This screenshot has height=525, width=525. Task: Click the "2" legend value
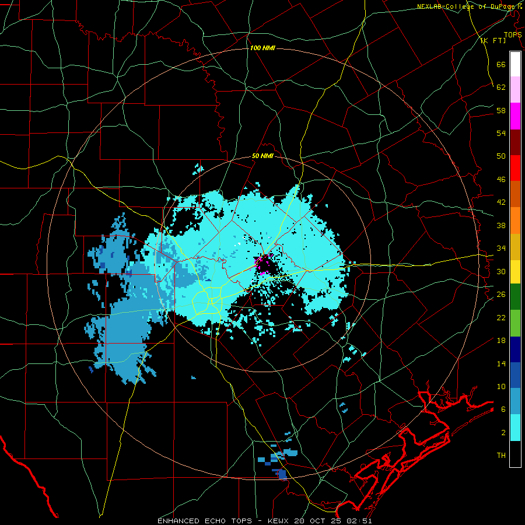click(x=503, y=433)
